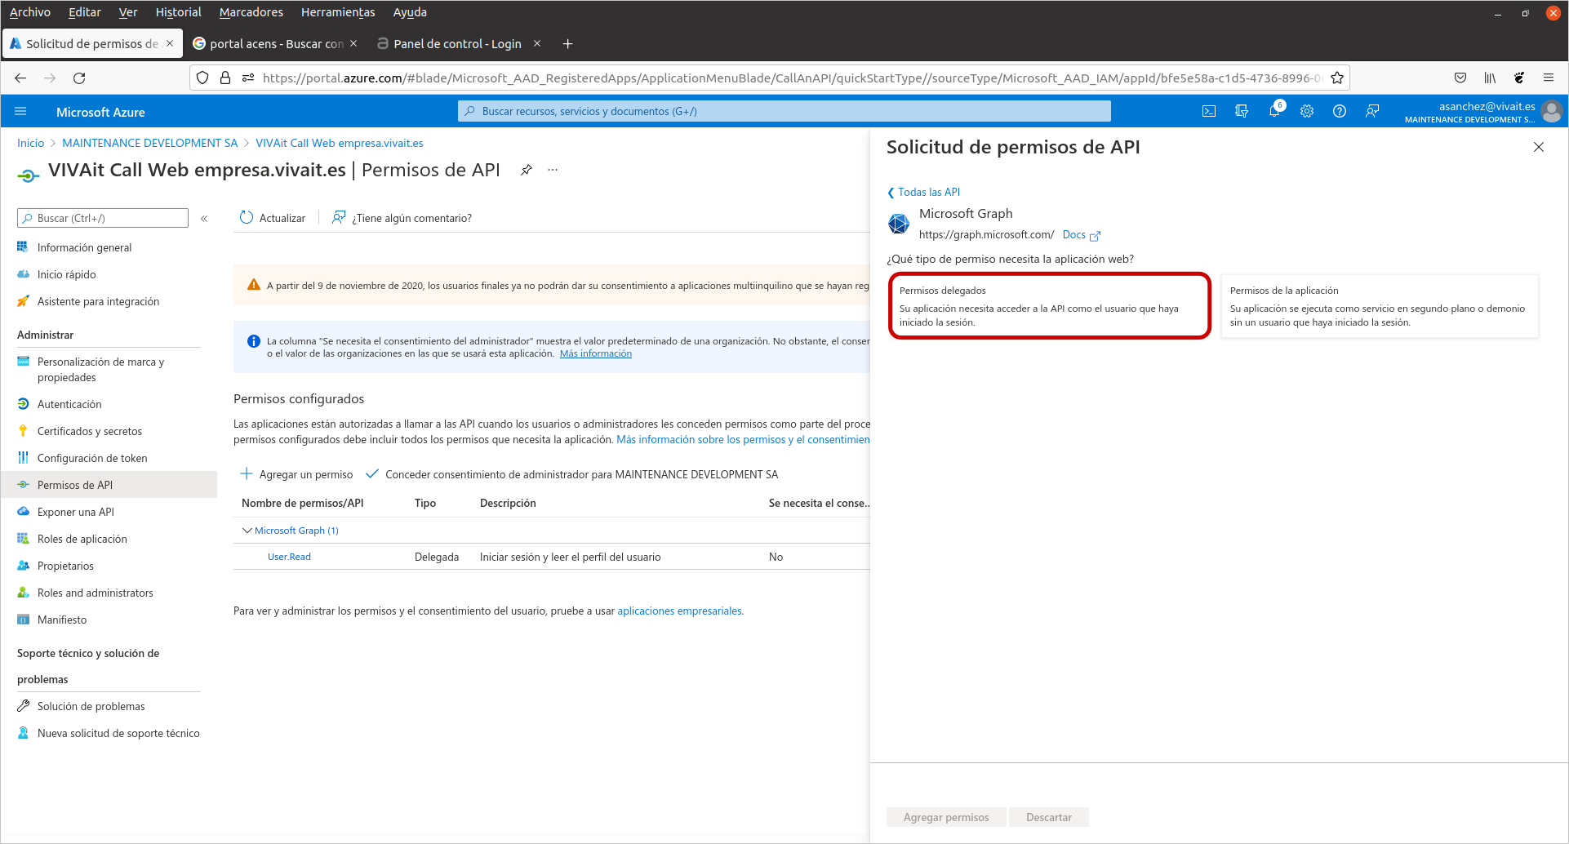This screenshot has width=1569, height=844.
Task: Open Cloud Shell from the Azure header
Action: point(1209,112)
